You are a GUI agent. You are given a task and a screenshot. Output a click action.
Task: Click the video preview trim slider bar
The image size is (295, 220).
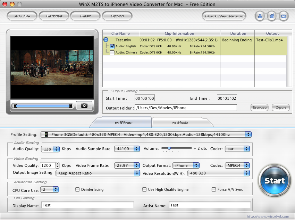pyautogui.click(x=43, y=106)
